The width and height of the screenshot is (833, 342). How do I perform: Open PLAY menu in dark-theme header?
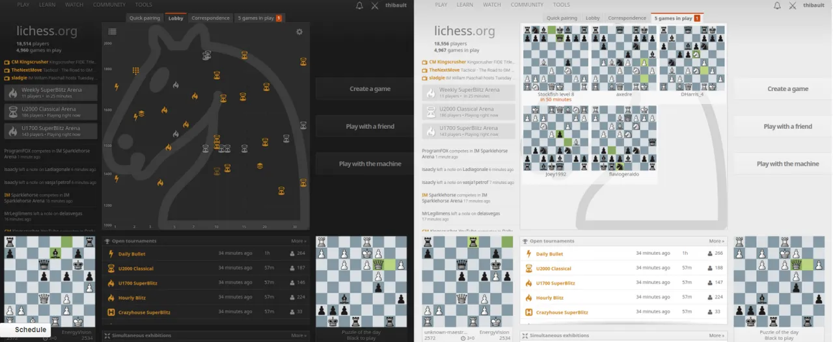23,5
